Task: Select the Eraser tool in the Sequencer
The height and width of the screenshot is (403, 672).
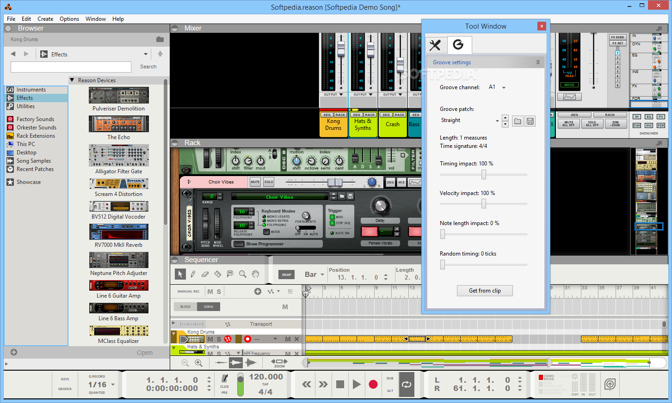Action: coord(205,274)
